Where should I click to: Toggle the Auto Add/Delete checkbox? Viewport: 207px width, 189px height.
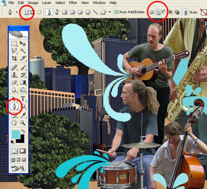tap(116, 12)
